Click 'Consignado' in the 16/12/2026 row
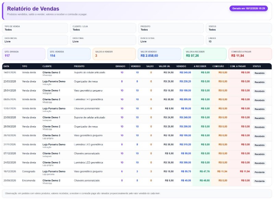This screenshot has width=274, height=200. point(29,171)
